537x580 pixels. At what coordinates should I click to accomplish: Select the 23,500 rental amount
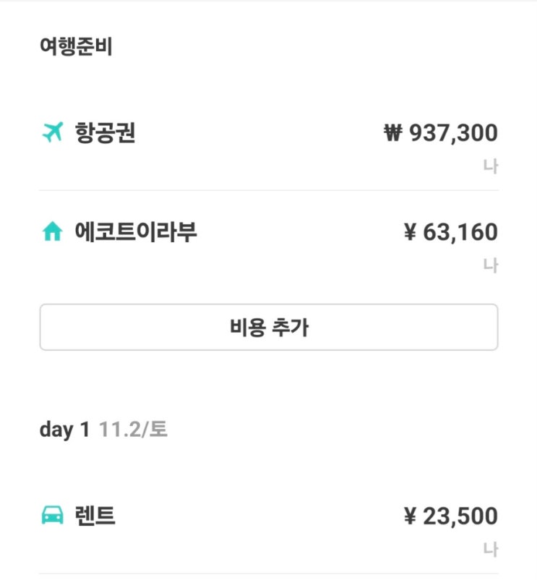click(460, 517)
